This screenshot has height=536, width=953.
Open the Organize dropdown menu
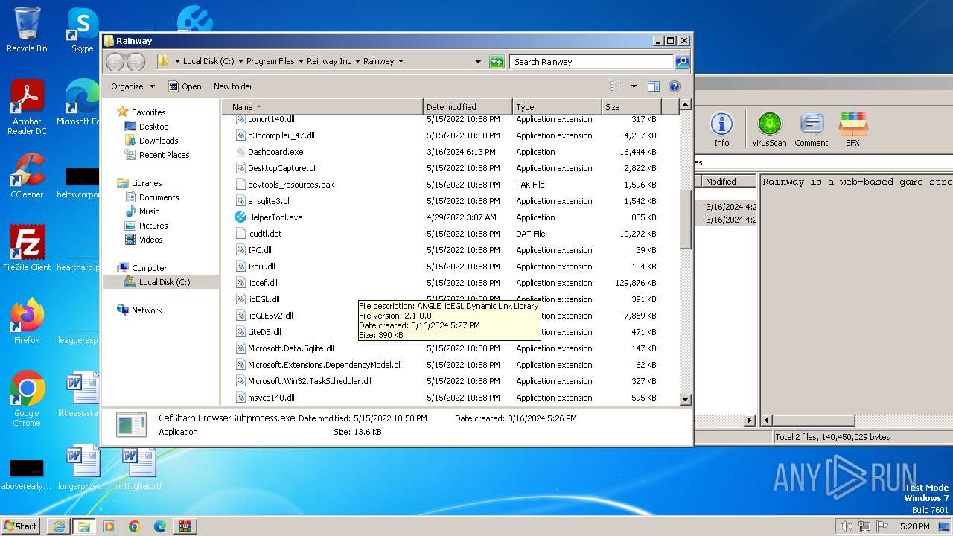(x=133, y=86)
